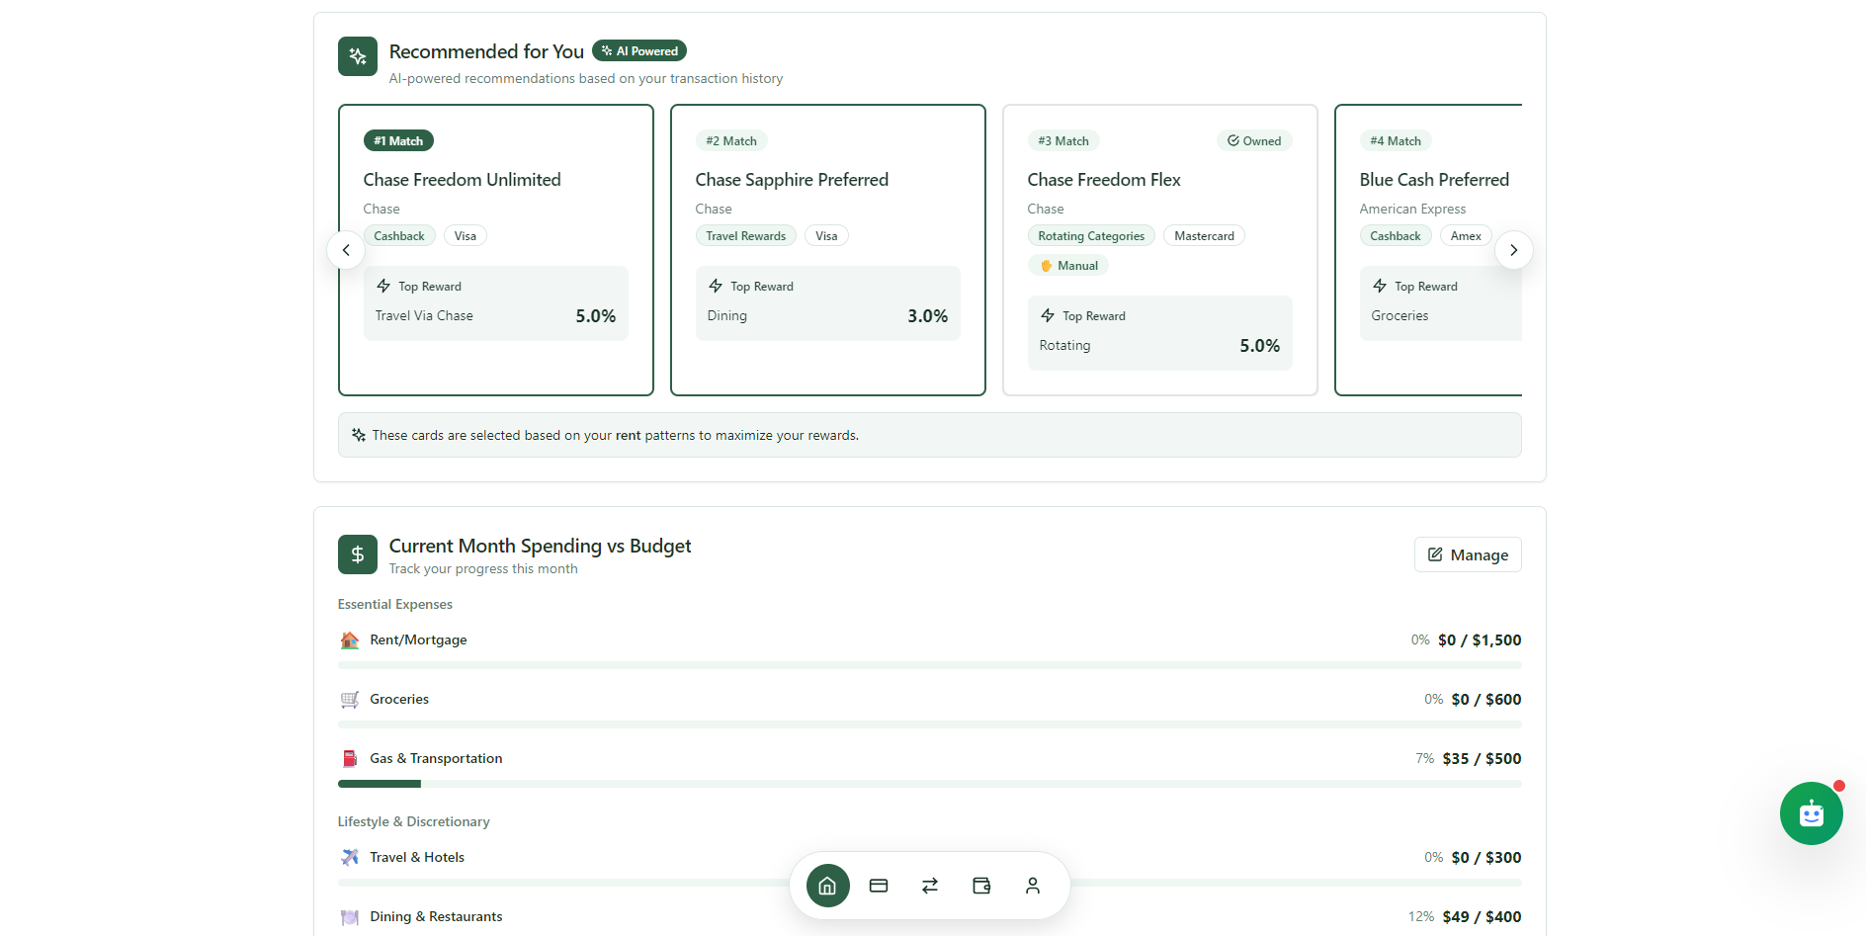Click the airplane icon beside Travel & Hotels
Viewport: 1866px width, 936px height.
point(350,858)
